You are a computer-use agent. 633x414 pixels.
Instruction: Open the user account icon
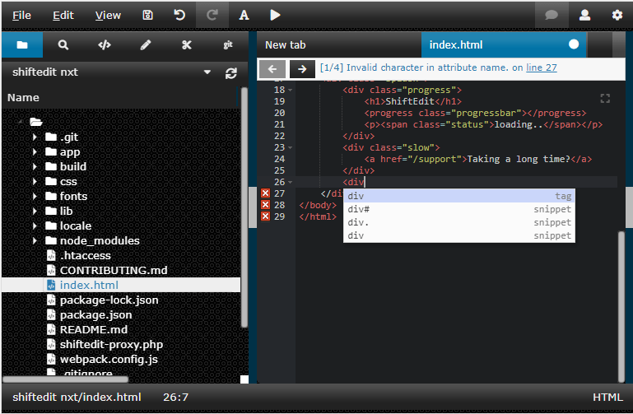[584, 15]
